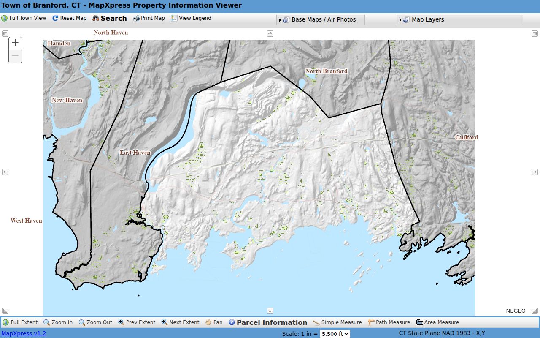Pan map west with the left arrow

(5, 172)
